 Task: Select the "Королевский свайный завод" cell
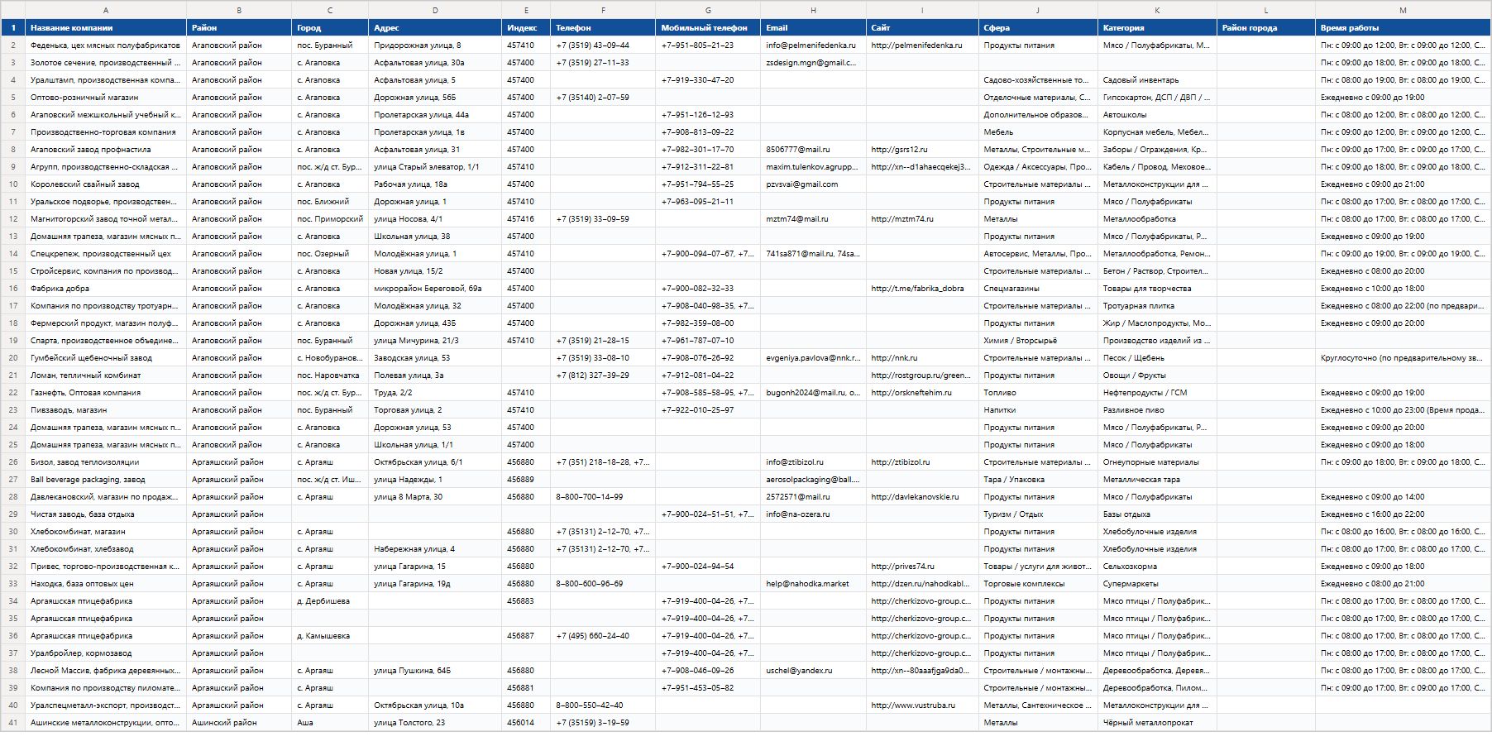[x=106, y=184]
